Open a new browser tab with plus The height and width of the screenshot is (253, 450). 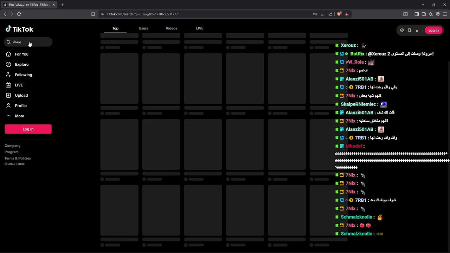62,5
